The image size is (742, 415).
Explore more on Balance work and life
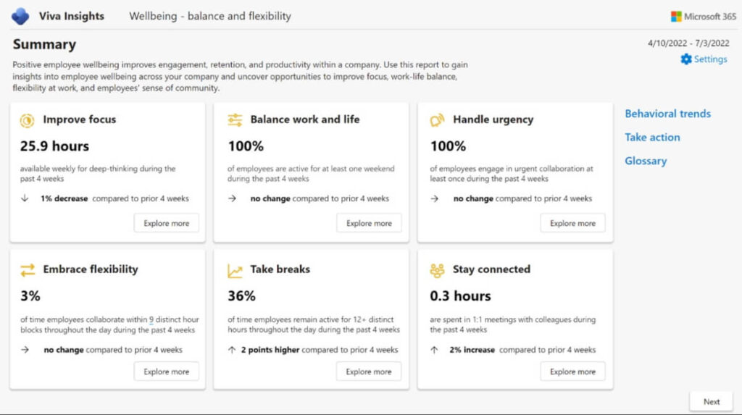tap(369, 223)
